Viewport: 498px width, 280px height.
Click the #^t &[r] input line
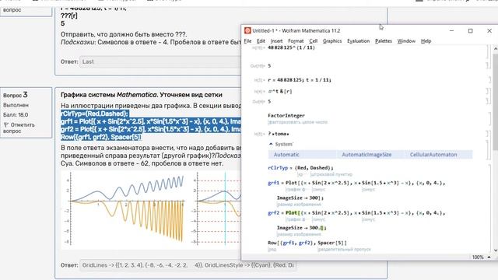coord(280,92)
